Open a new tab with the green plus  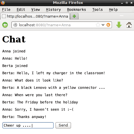(x=74, y=16)
